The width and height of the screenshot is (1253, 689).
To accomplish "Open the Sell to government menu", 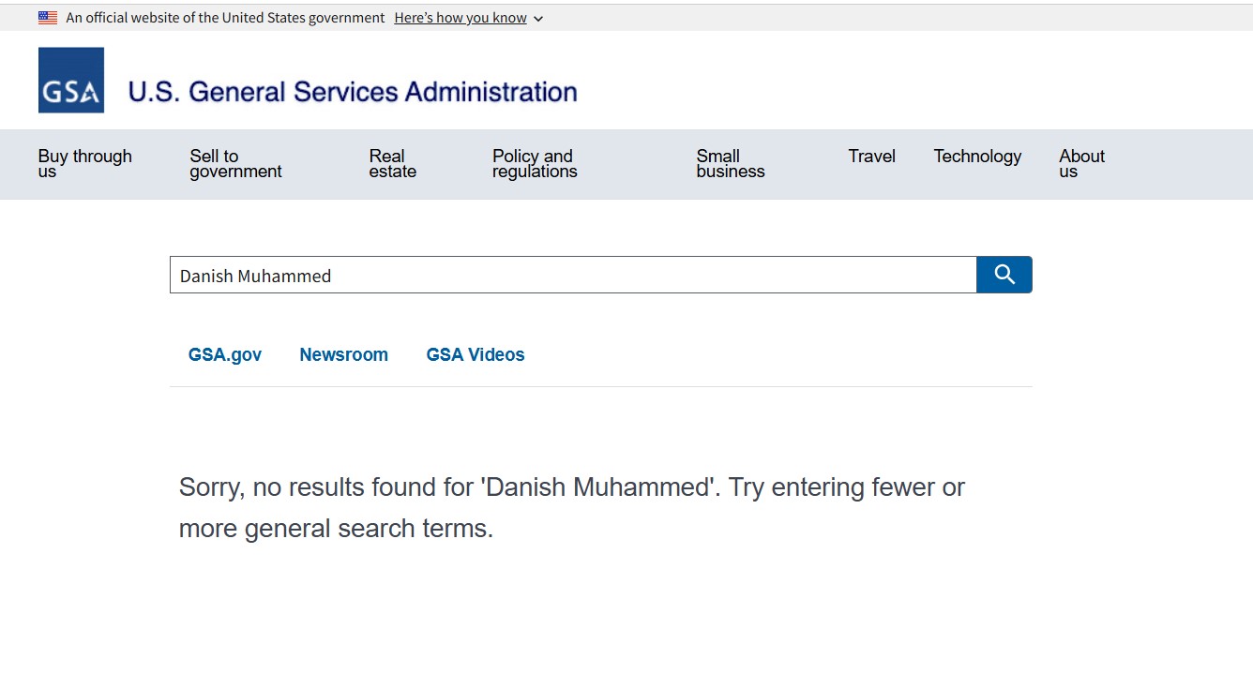I will 235,163.
